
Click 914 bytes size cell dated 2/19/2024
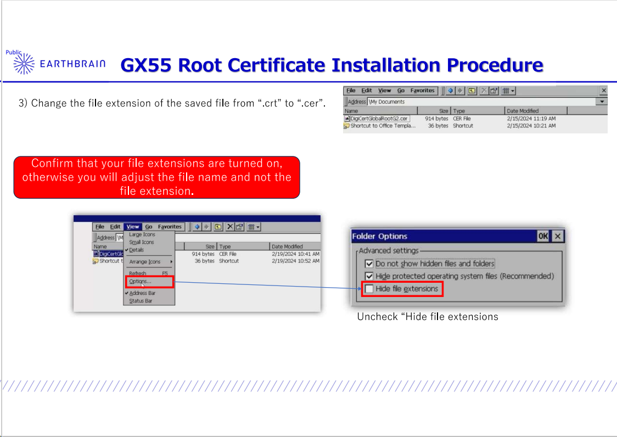(203, 254)
